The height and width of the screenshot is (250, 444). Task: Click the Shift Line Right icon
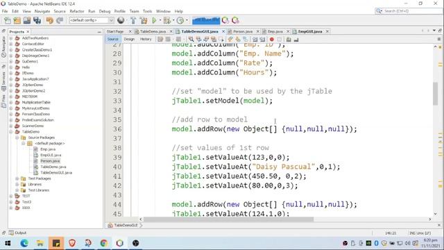coord(262,40)
